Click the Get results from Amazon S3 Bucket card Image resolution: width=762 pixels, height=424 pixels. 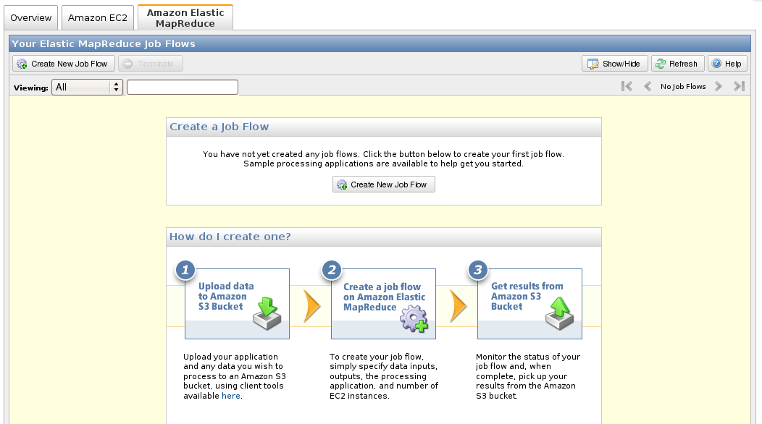(529, 304)
